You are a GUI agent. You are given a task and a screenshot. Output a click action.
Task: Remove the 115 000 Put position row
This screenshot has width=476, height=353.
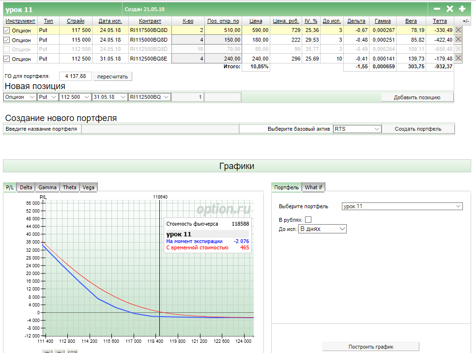[458, 39]
